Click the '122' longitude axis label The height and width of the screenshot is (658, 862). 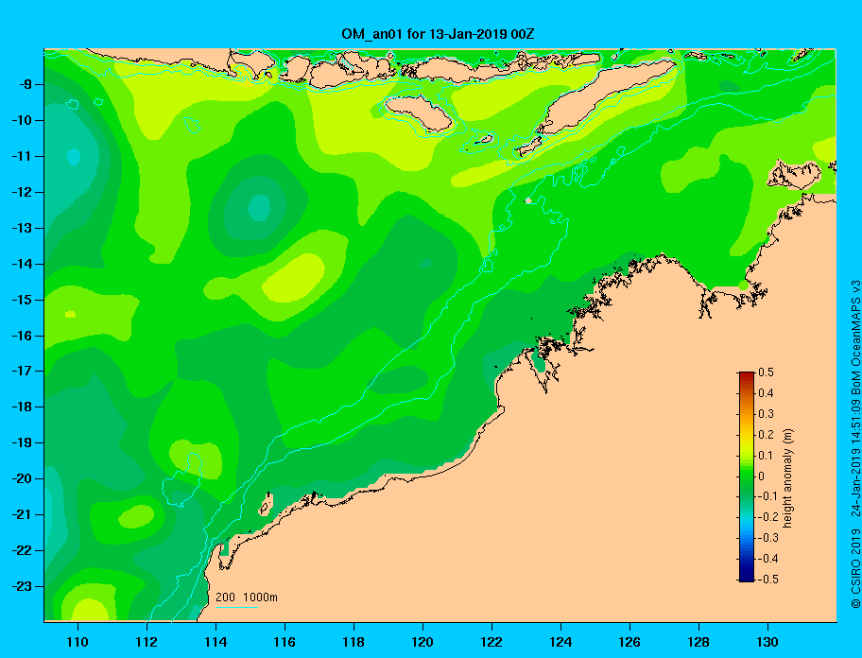pyautogui.click(x=491, y=642)
